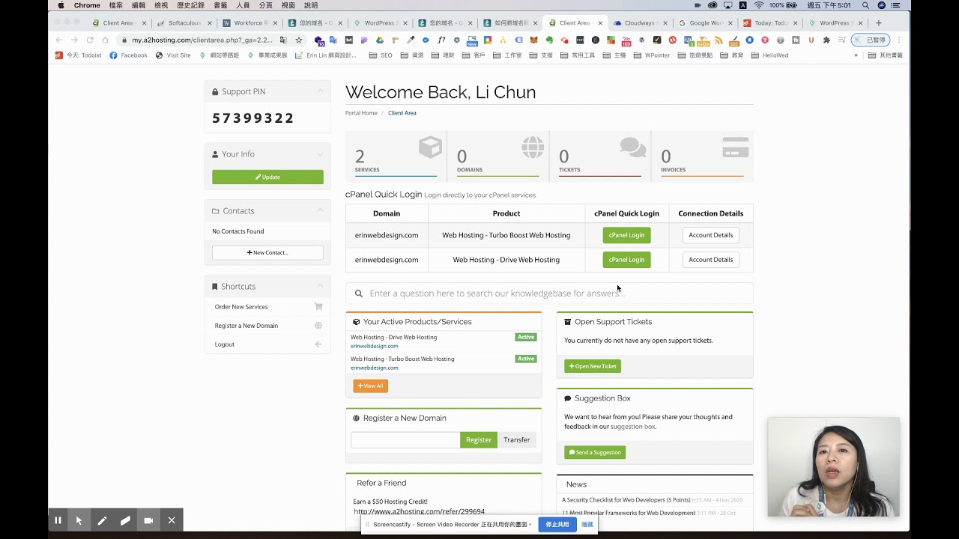Collapse the Support PIN panel

[320, 91]
